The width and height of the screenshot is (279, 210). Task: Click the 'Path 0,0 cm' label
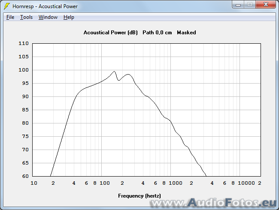tap(157, 33)
